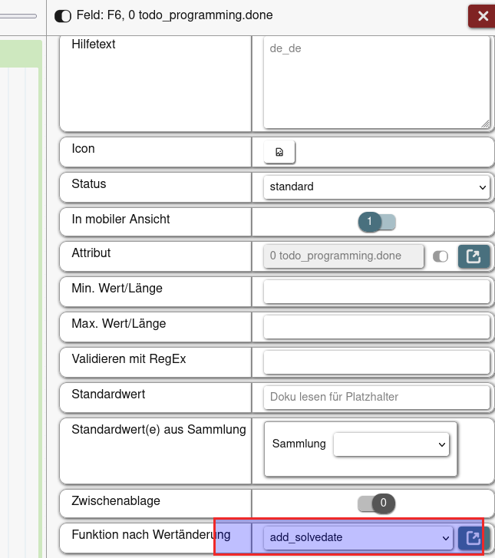Toggle the small switch beside Attribut field
Viewport: 495px width, 558px height.
pyautogui.click(x=441, y=256)
